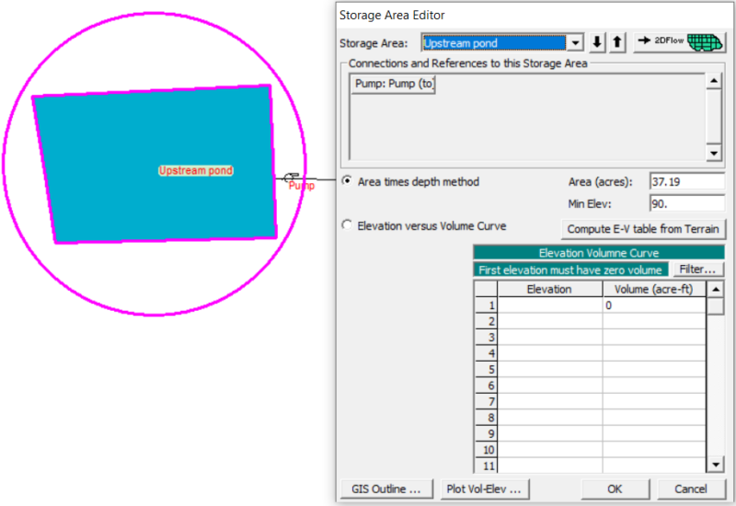
Task: Click the Min Elev input field
Action: [x=686, y=202]
